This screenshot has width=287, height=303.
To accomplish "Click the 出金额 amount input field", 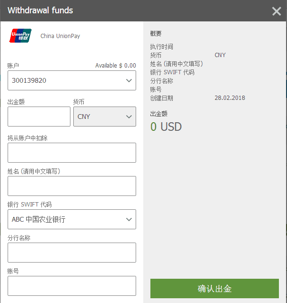I will click(x=39, y=117).
